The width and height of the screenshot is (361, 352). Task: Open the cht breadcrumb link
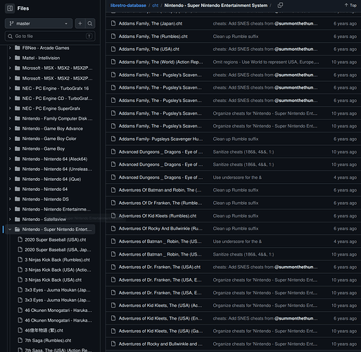pyautogui.click(x=156, y=5)
